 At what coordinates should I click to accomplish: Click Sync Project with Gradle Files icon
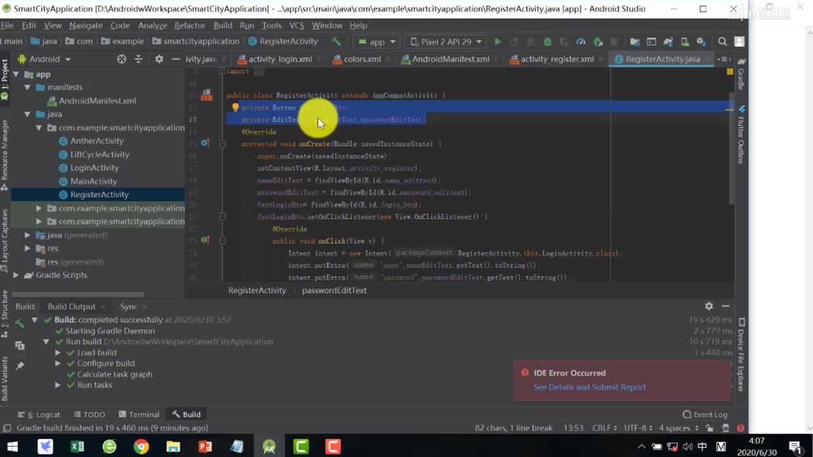[x=668, y=42]
